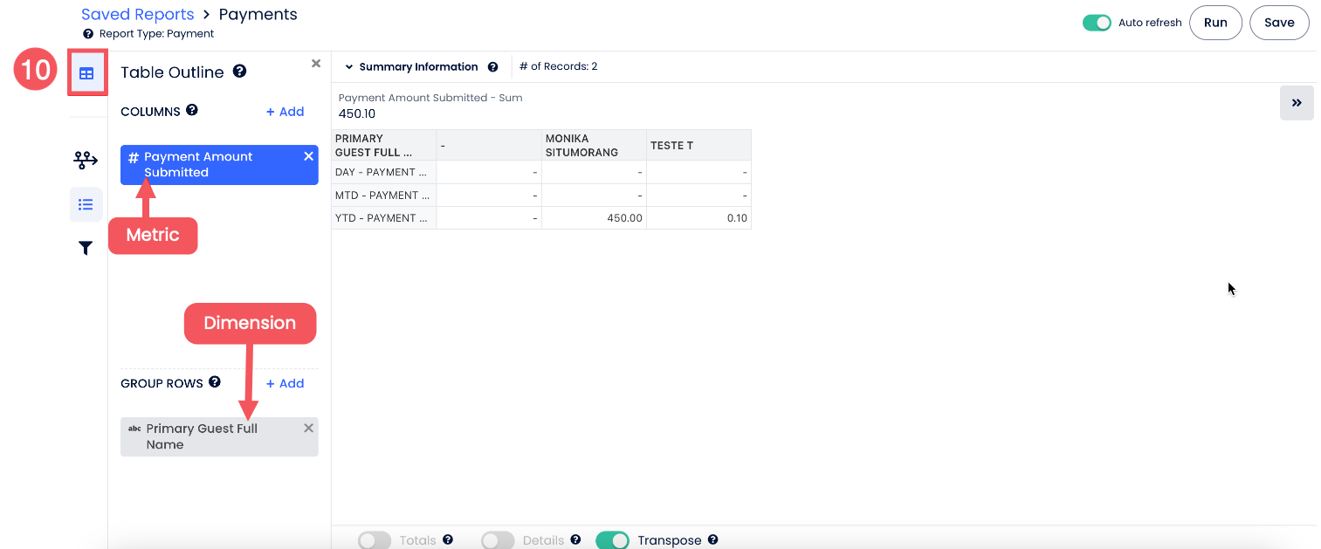Image resolution: width=1321 pixels, height=549 pixels.
Task: Click help icon beside Report Type
Action: pos(87,34)
